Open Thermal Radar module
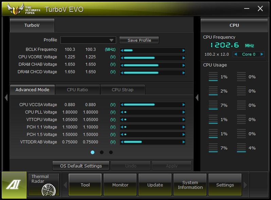This screenshot has height=200, width=271. (44, 185)
